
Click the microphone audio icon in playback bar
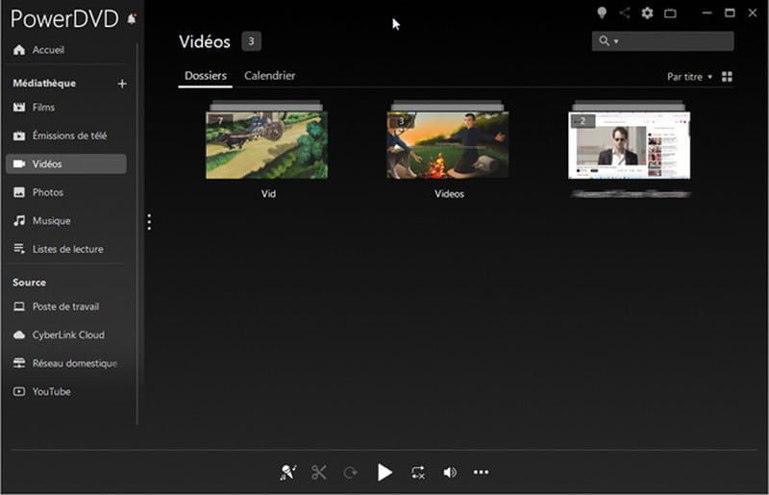[287, 473]
